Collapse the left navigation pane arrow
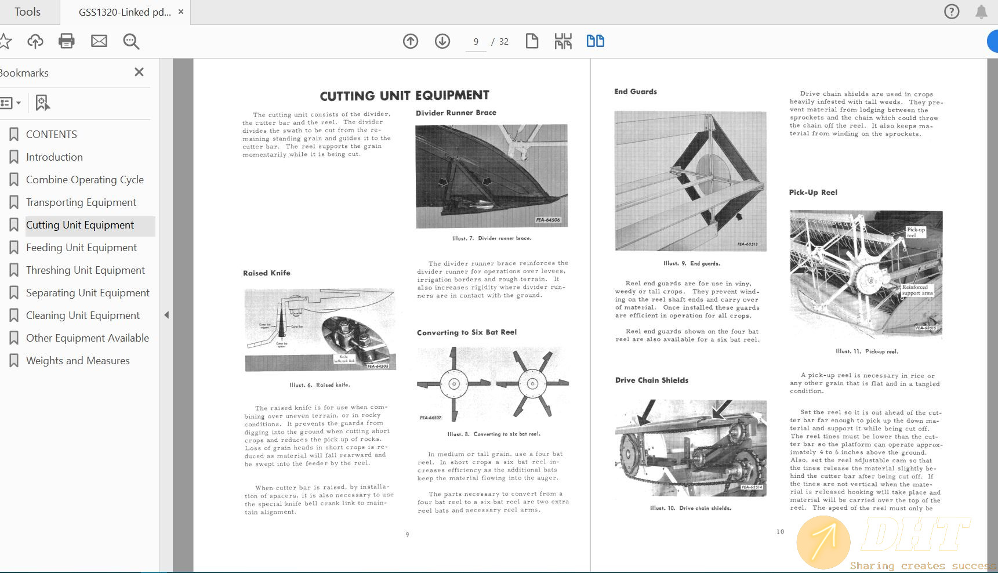Viewport: 998px width, 573px height. (x=166, y=315)
